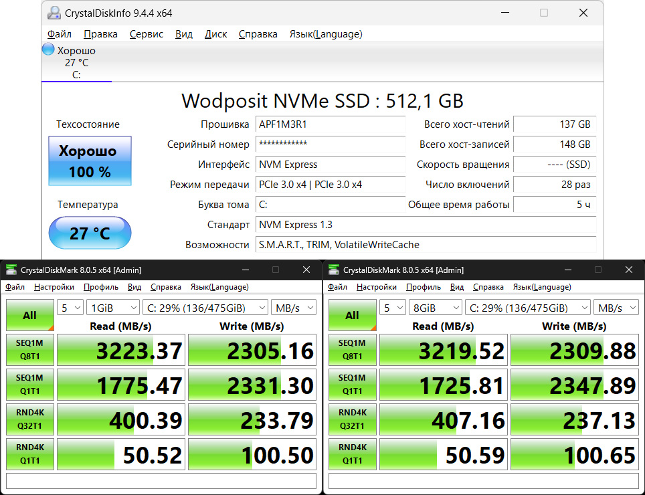Expand MB/s units dropdown in right window
This screenshot has height=495, width=645.
tap(616, 308)
